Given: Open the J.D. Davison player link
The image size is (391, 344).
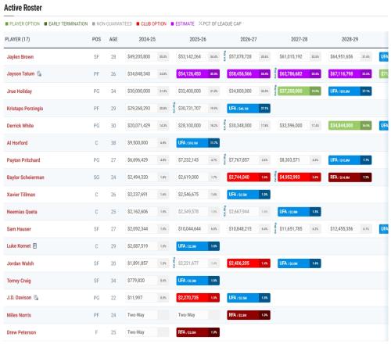Looking at the screenshot, I should point(19,297).
